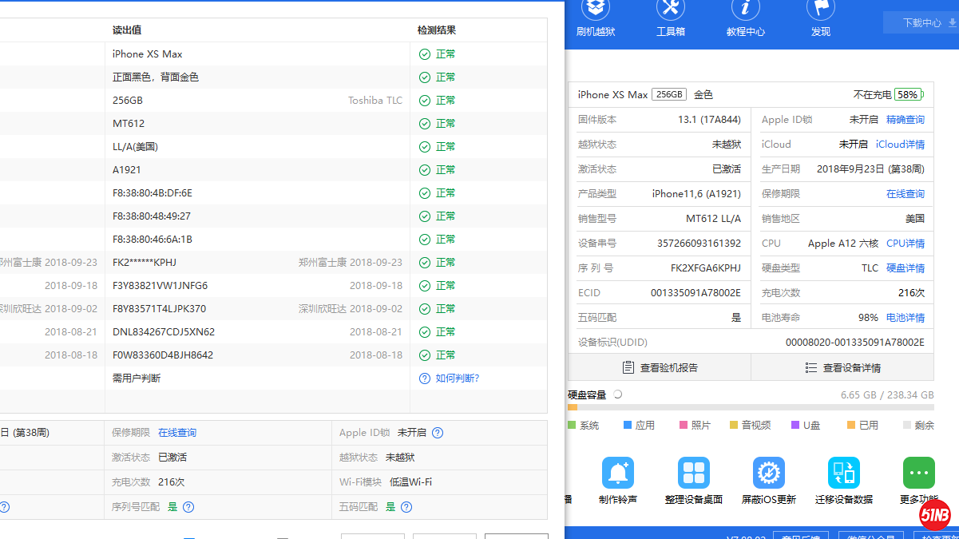Click help icon beside Apple ID锁 未开启

(438, 433)
